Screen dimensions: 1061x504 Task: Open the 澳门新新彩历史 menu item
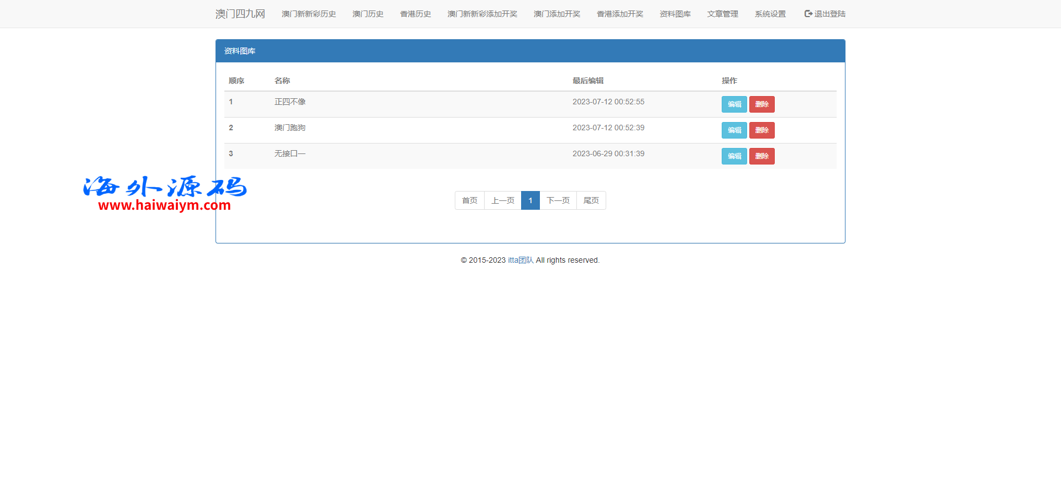[308, 14]
